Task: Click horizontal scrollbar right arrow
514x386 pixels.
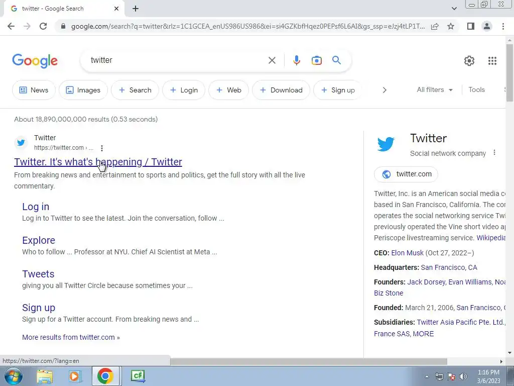Action: [x=501, y=362]
